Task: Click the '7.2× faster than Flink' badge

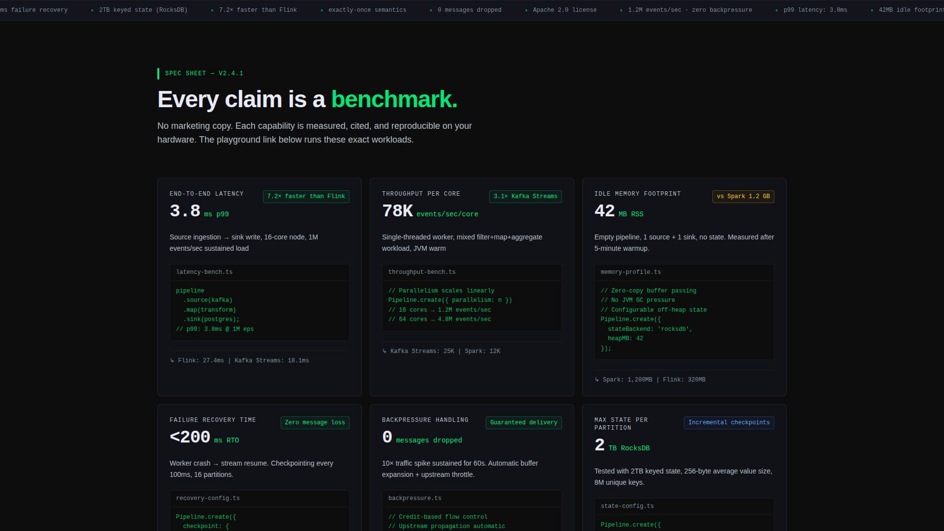Action: pyautogui.click(x=306, y=197)
